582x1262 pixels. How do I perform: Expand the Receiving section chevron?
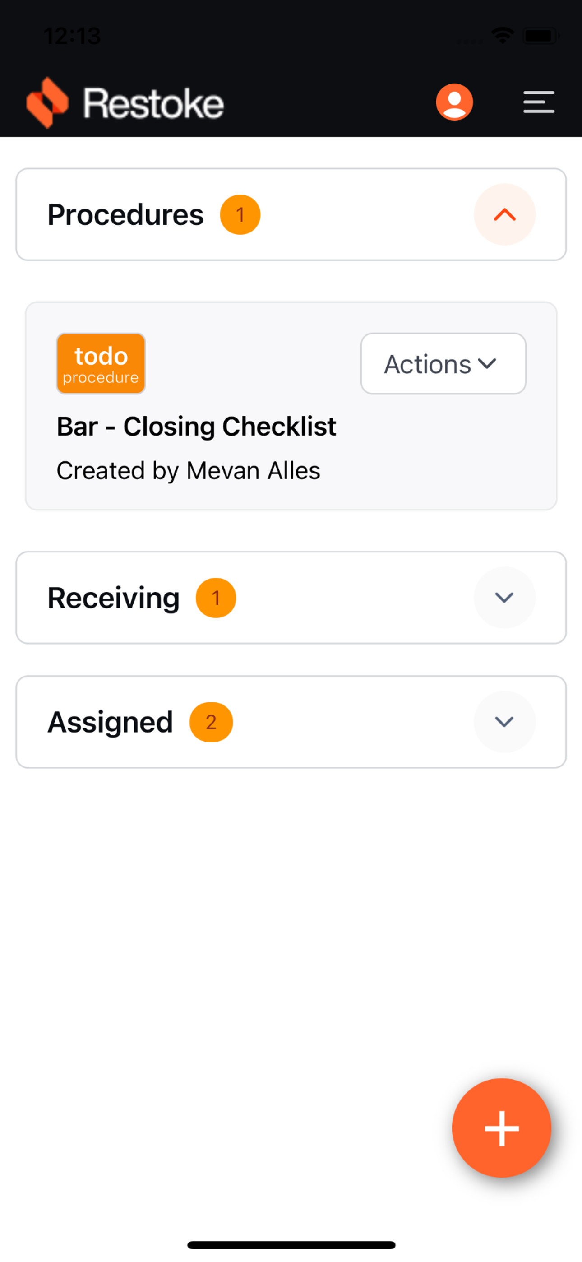click(x=504, y=598)
